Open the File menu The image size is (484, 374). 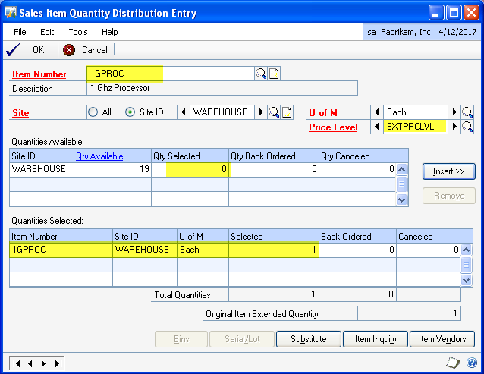tap(20, 32)
